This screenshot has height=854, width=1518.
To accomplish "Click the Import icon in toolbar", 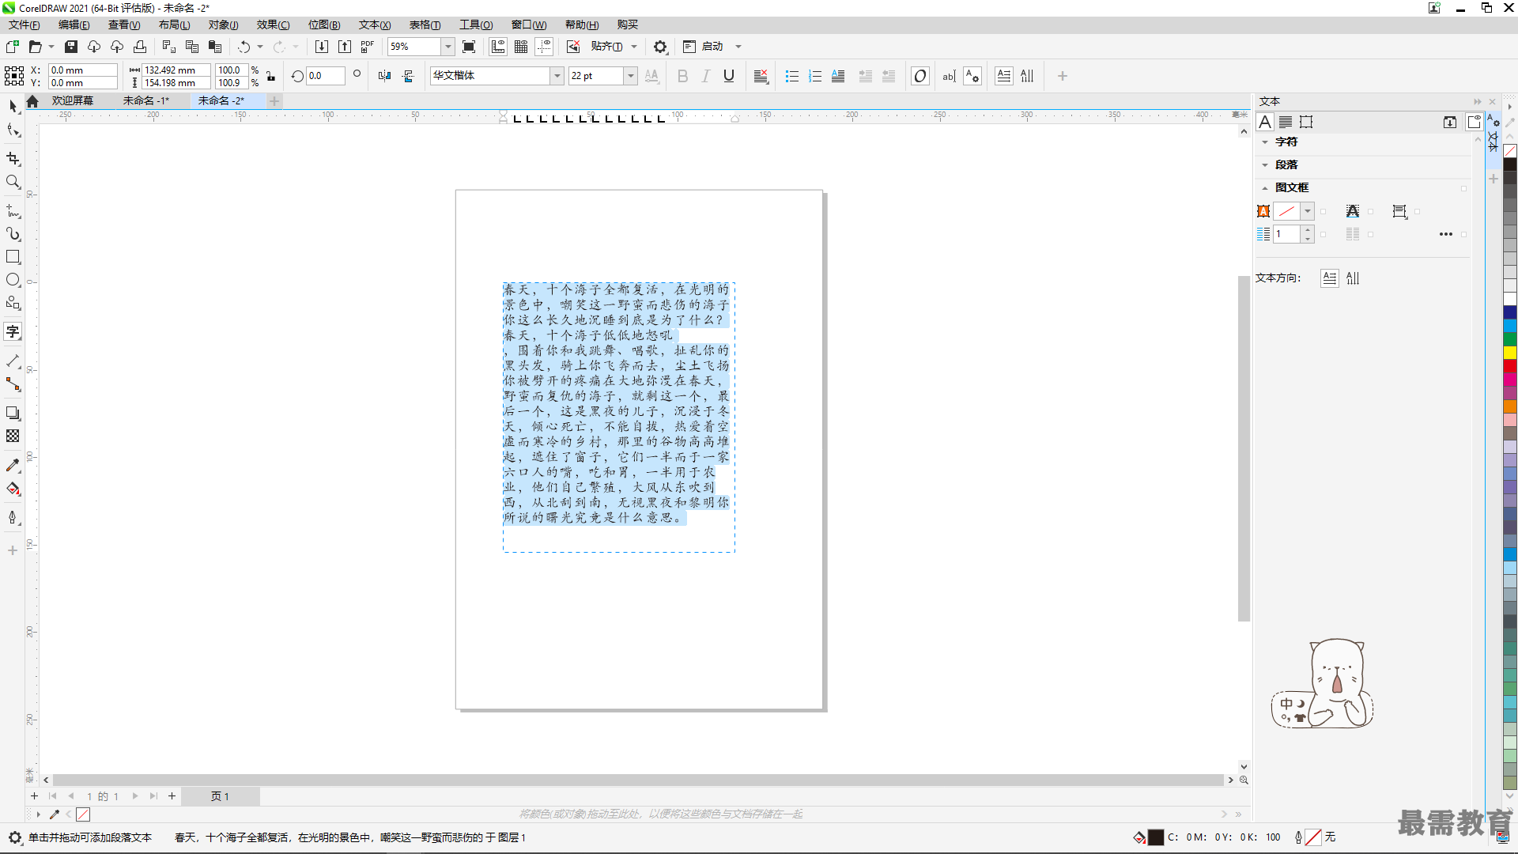I will tap(322, 47).
